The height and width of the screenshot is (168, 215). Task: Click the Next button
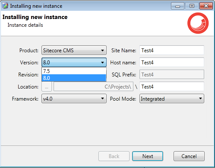tap(148, 156)
